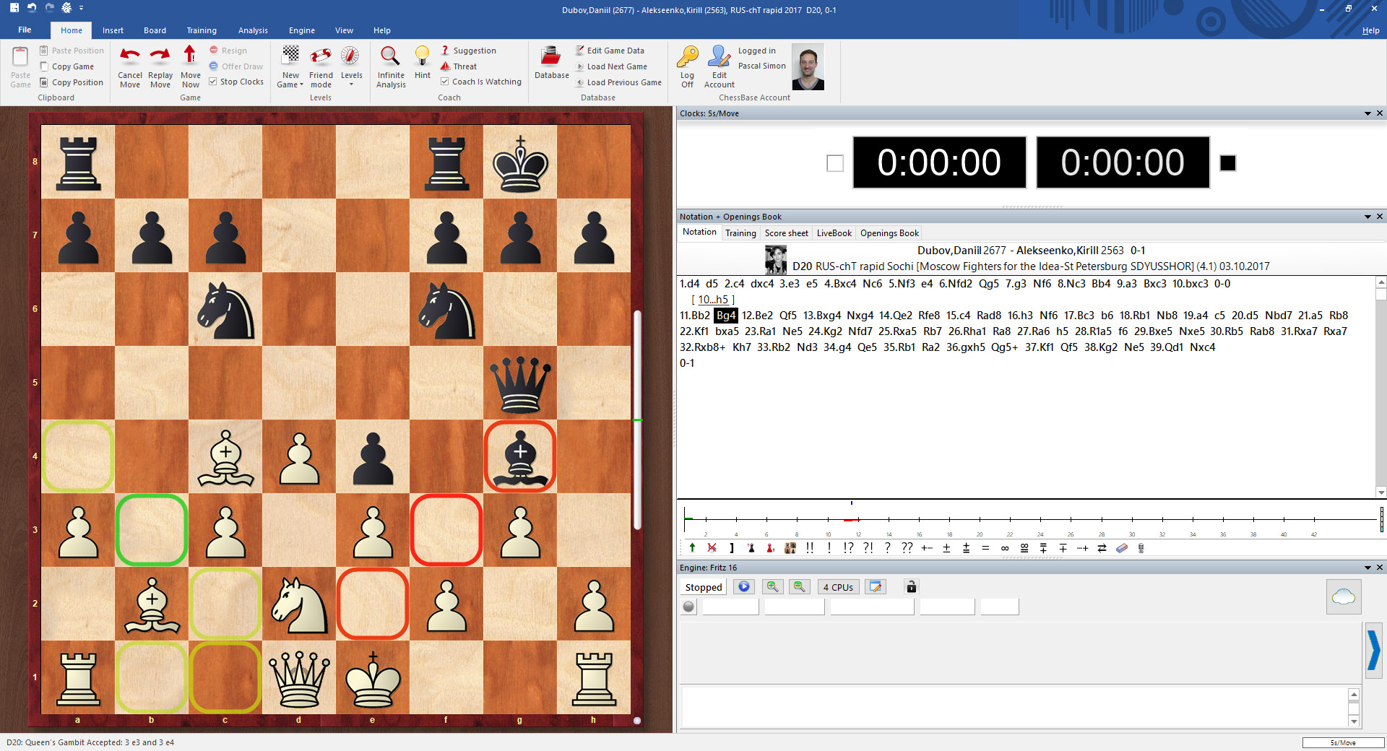
Task: Click the Threat icon in Coach group
Action: point(446,66)
